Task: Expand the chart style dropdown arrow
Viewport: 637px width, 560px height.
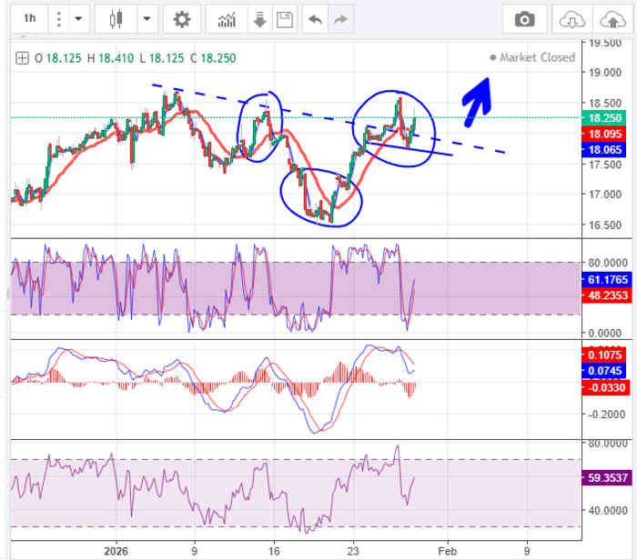Action: [x=146, y=18]
